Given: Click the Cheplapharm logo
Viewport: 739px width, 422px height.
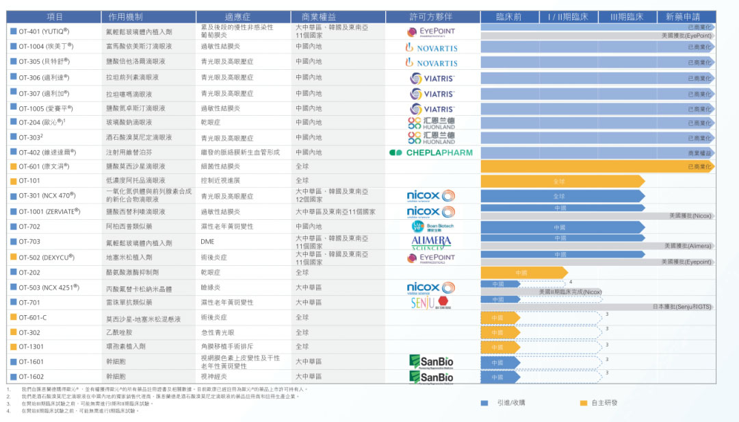Looking at the screenshot, I should 430,153.
